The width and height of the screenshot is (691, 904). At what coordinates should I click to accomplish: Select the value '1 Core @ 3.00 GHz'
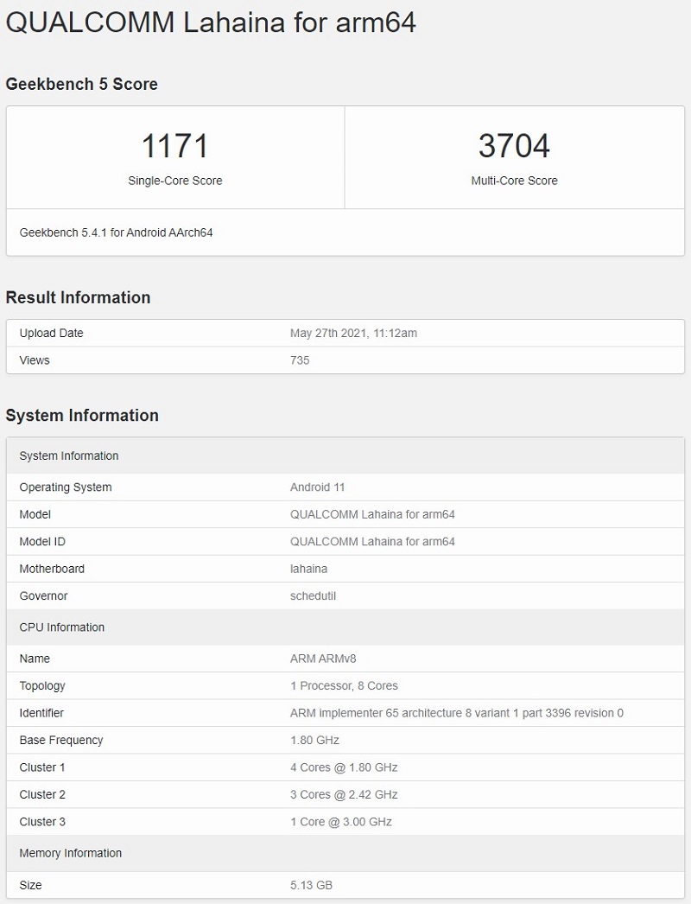pyautogui.click(x=341, y=822)
